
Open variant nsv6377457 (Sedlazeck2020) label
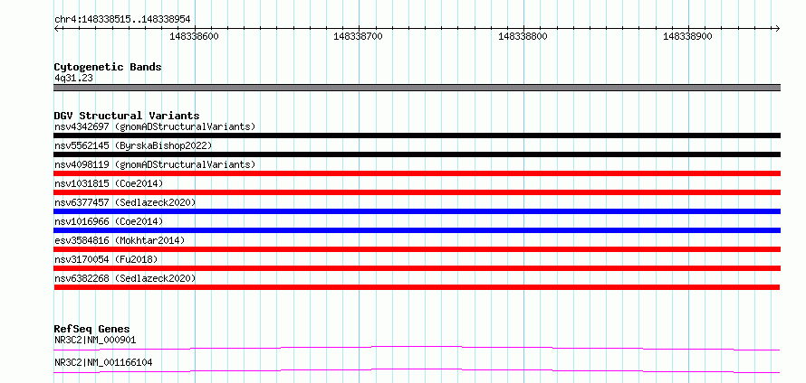tap(125, 202)
